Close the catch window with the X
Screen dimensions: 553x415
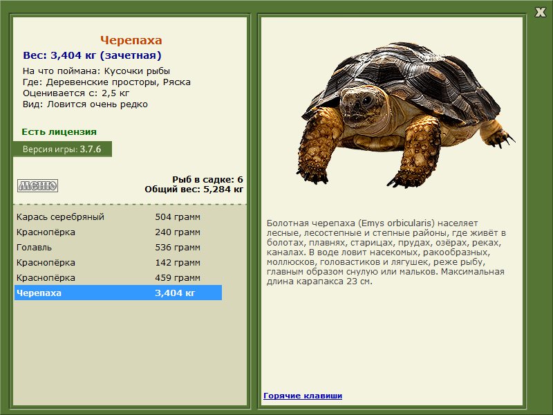click(x=540, y=12)
